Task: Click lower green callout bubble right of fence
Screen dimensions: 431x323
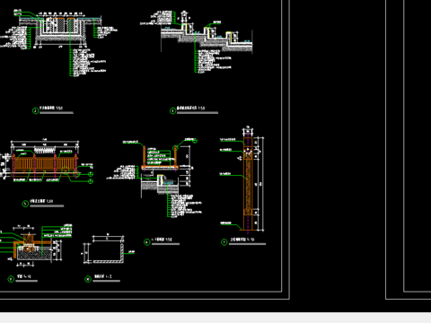Action: click(91, 181)
